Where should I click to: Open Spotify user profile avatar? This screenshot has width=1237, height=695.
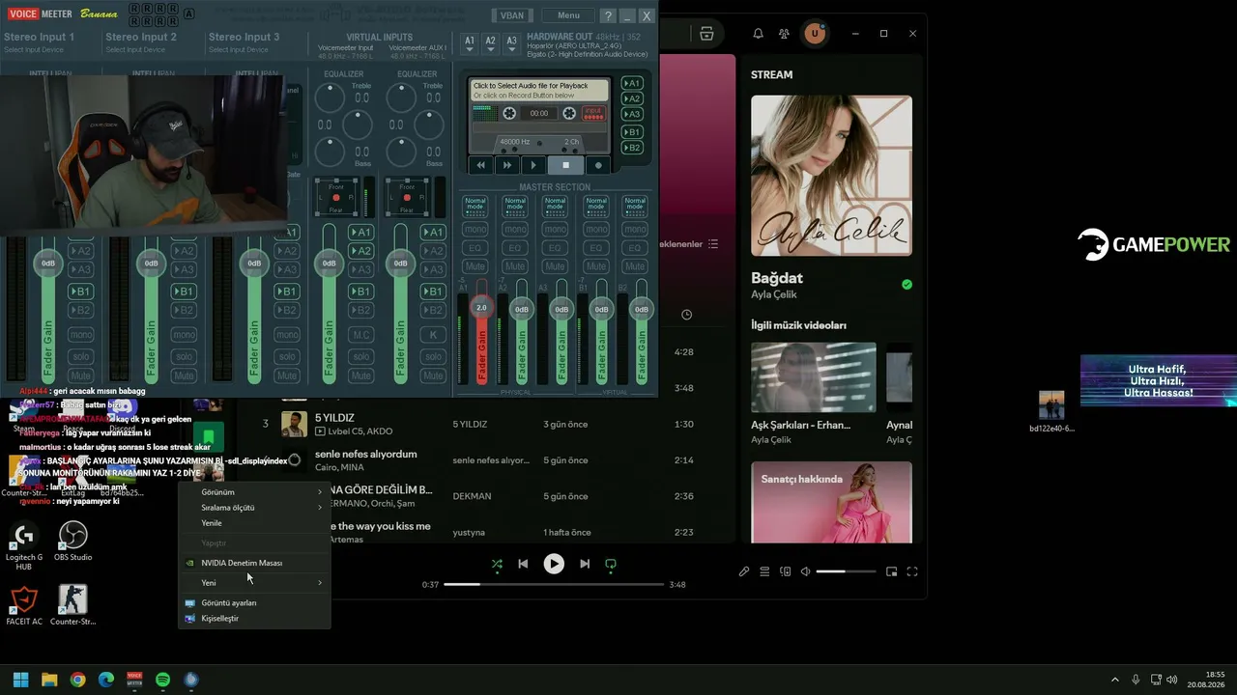point(815,34)
